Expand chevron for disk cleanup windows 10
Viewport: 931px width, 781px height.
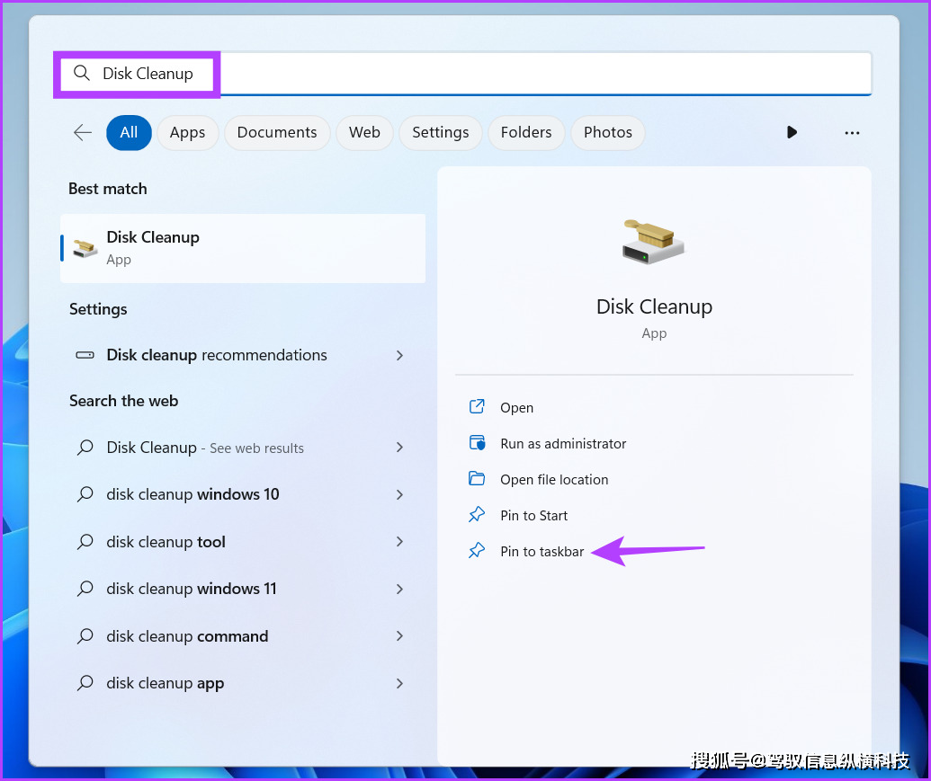(x=399, y=494)
